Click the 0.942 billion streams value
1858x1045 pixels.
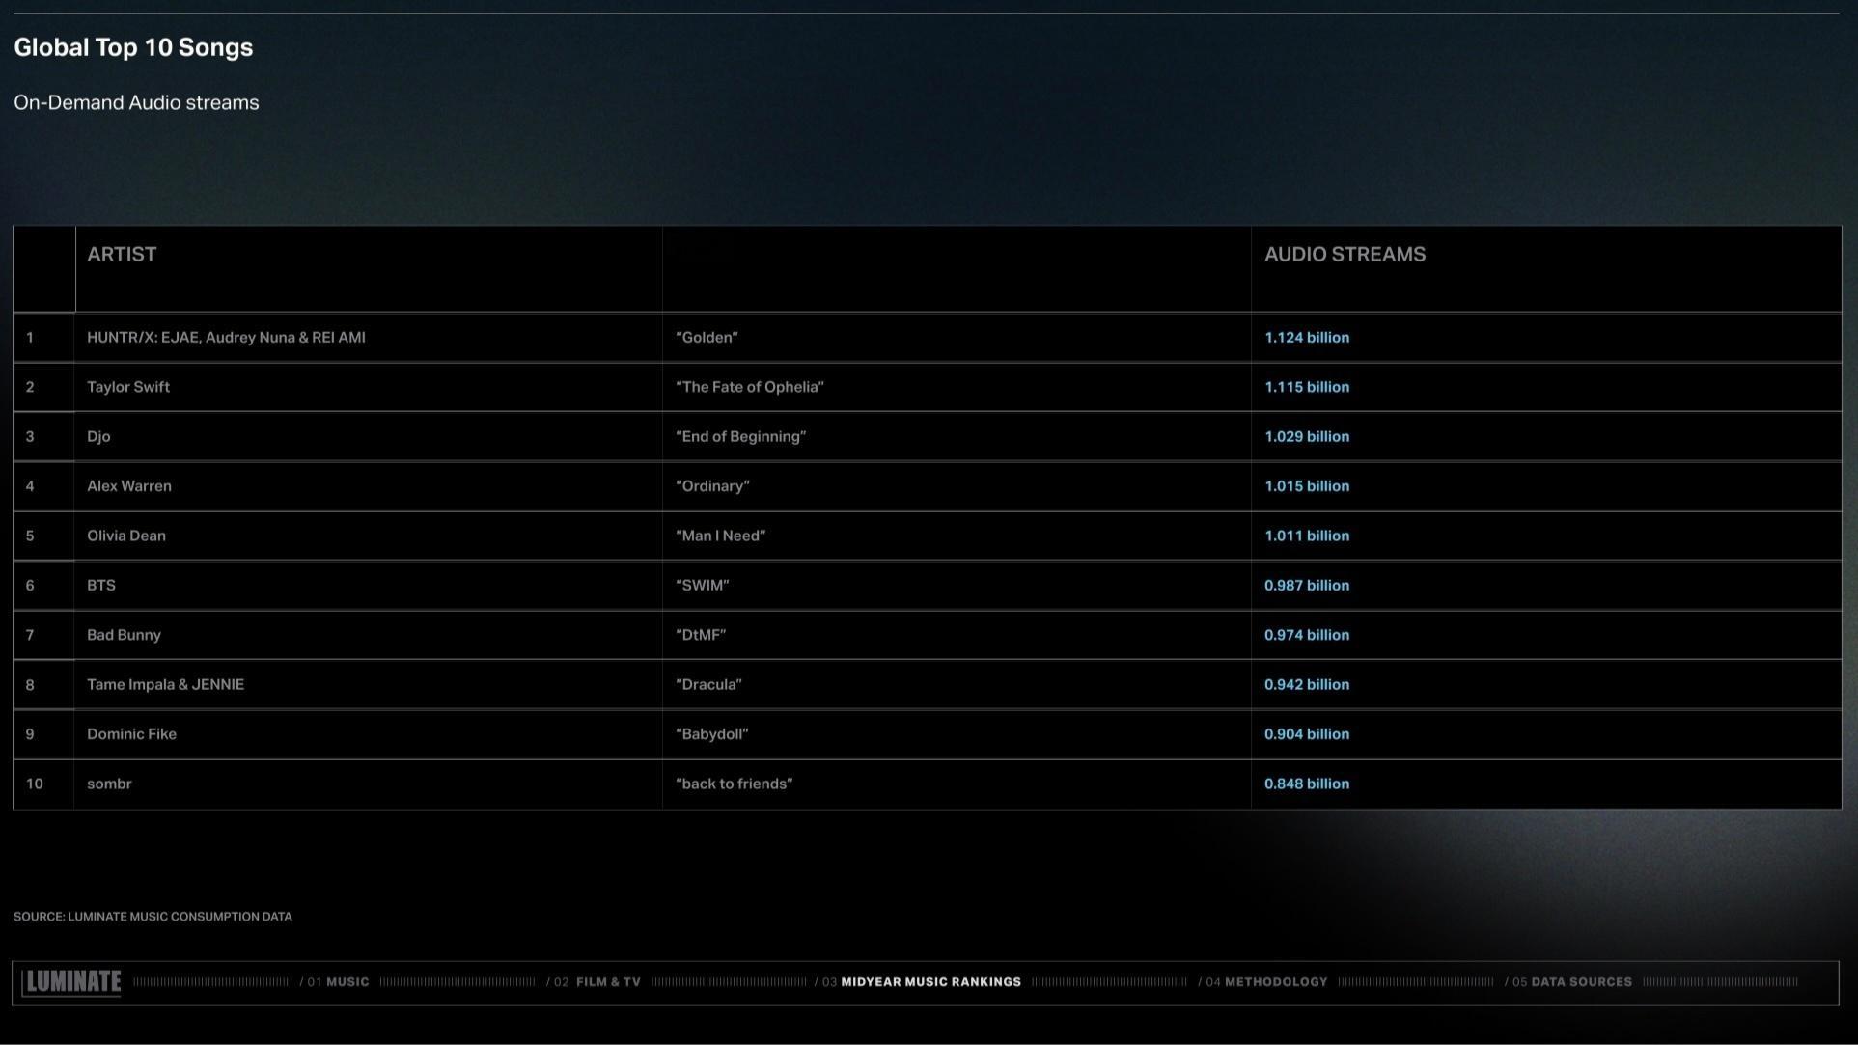pos(1307,685)
